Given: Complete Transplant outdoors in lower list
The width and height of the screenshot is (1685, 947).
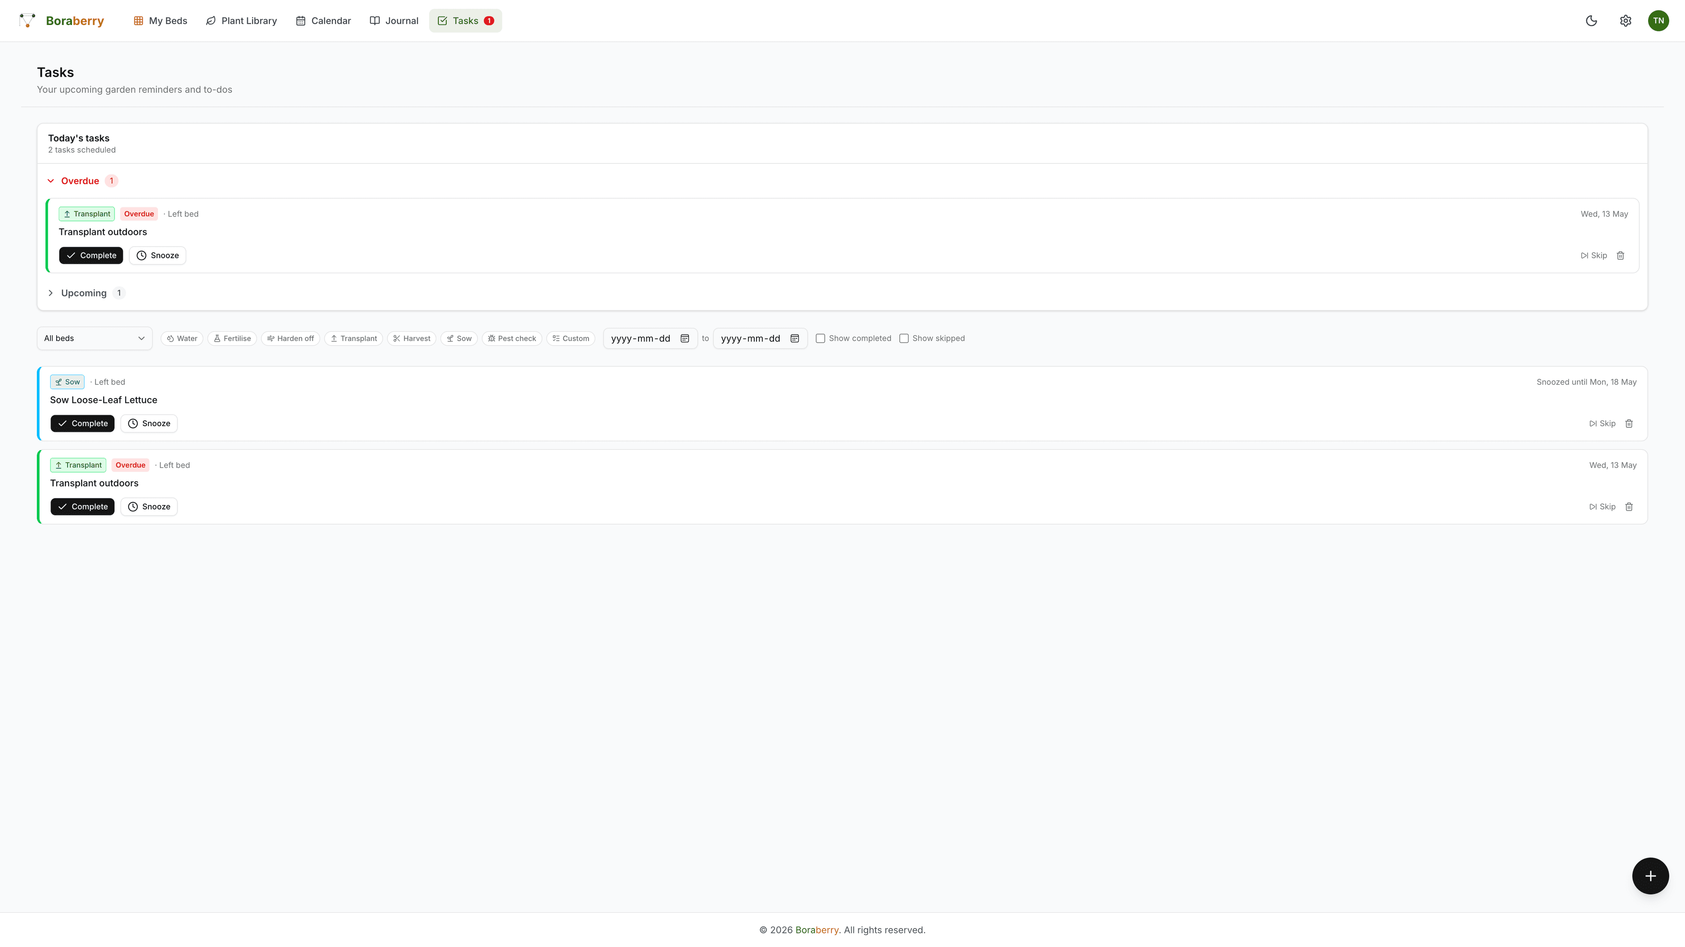Looking at the screenshot, I should 82,506.
